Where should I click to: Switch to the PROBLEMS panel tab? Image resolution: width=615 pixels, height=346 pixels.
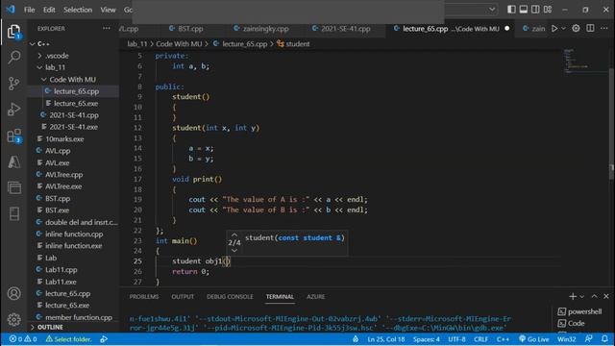click(144, 297)
